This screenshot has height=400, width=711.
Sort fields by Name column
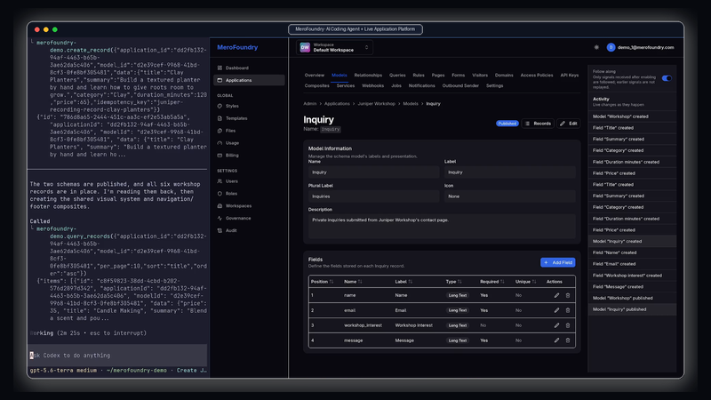click(x=353, y=282)
